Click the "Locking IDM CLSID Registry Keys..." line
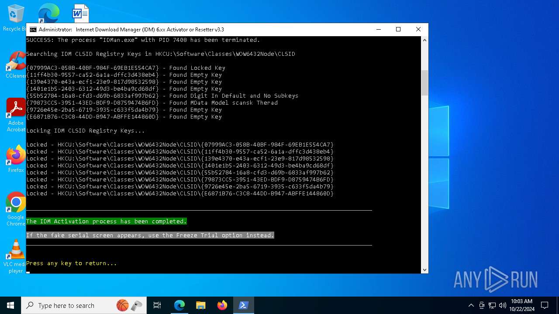This screenshot has width=559, height=314. (86, 131)
